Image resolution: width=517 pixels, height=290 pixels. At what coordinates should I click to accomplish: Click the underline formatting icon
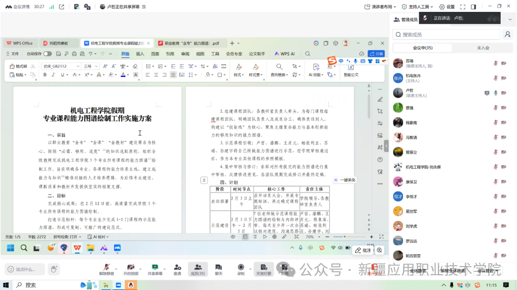(x=62, y=75)
